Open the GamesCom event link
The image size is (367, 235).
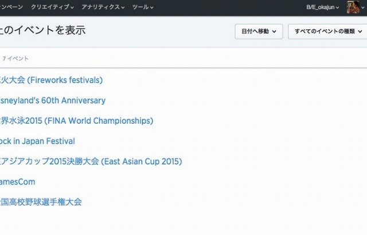coord(18,182)
